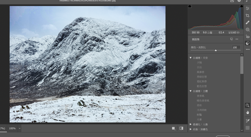Click the 顏色 - 高對比 preset name label
251x137 pixels.
(x=198, y=47)
